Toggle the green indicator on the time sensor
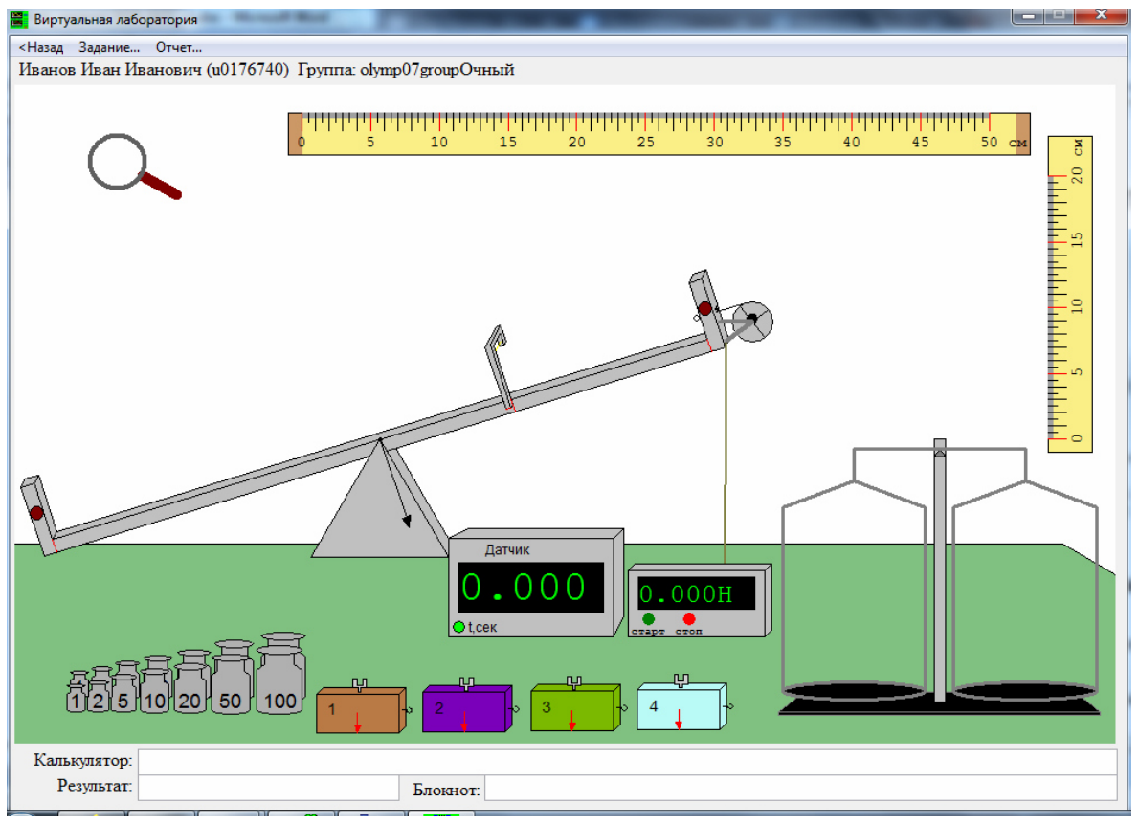1139x825 pixels. pyautogui.click(x=458, y=627)
